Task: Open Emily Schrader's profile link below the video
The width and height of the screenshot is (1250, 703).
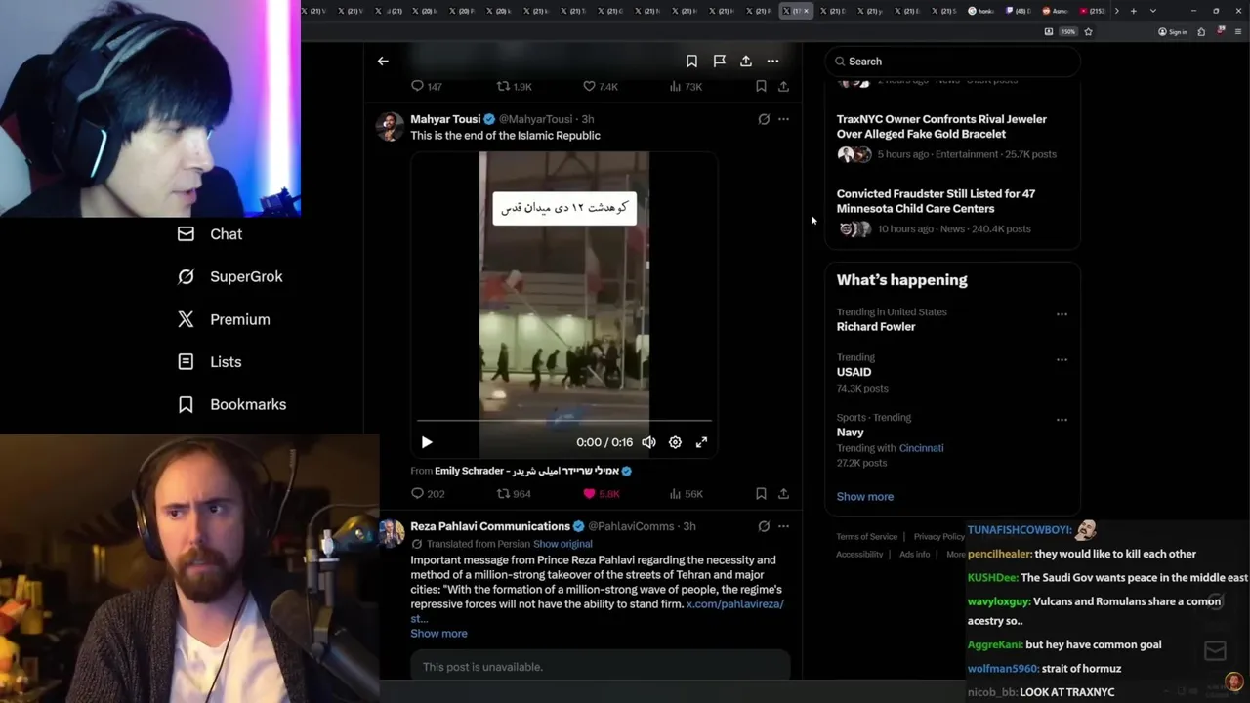Action: [533, 471]
